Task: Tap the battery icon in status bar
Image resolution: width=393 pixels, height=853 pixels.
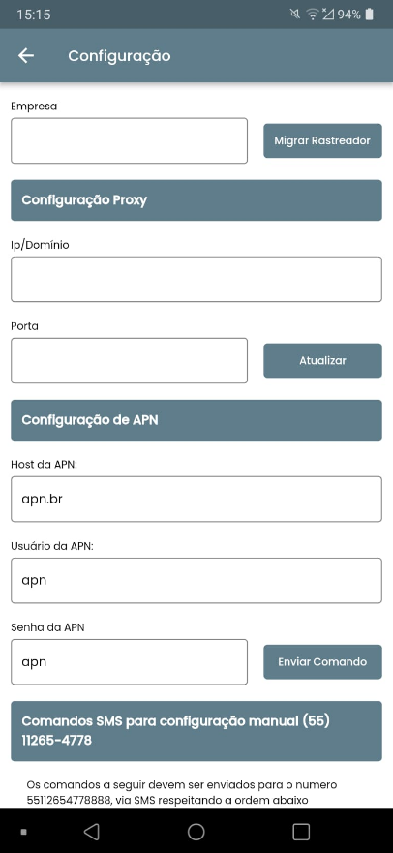Action: point(370,15)
